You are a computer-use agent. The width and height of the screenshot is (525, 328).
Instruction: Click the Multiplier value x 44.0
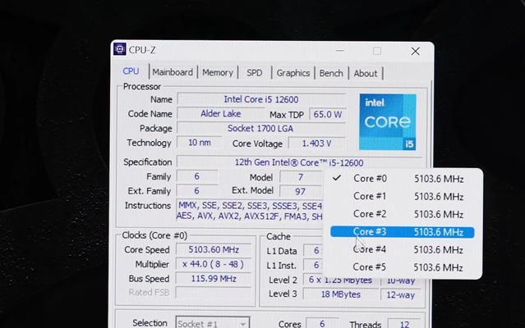214,264
